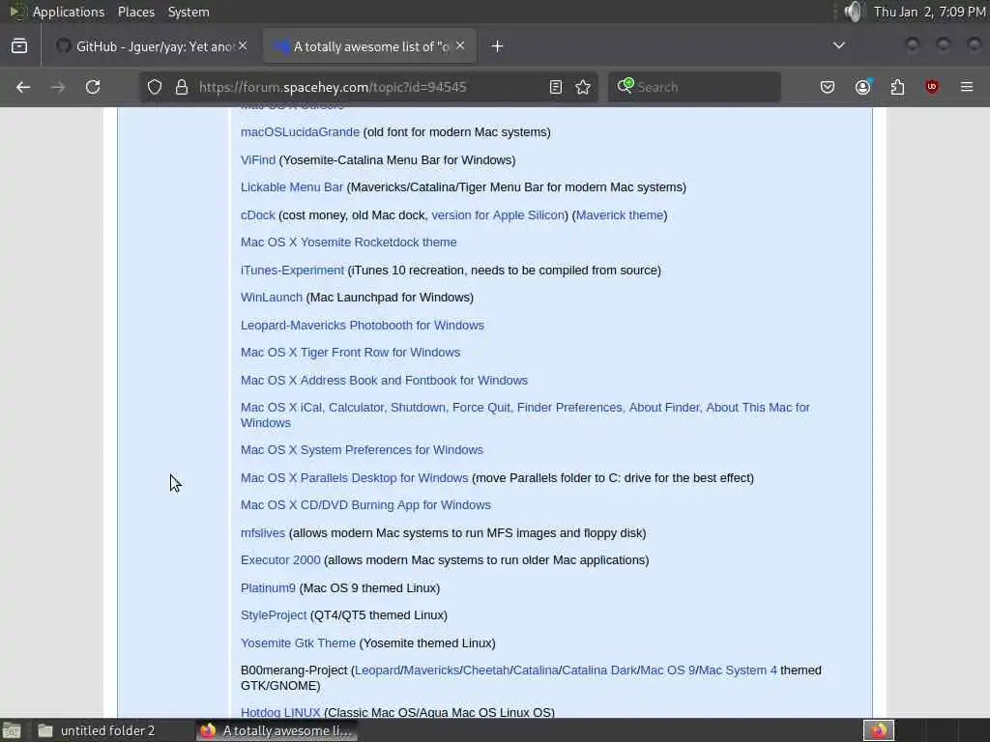Open the B00merang Cheetah theme link
990x742 pixels.
coord(485,671)
